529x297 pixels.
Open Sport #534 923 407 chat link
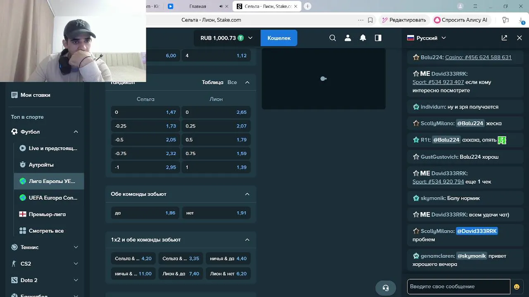pyautogui.click(x=438, y=82)
